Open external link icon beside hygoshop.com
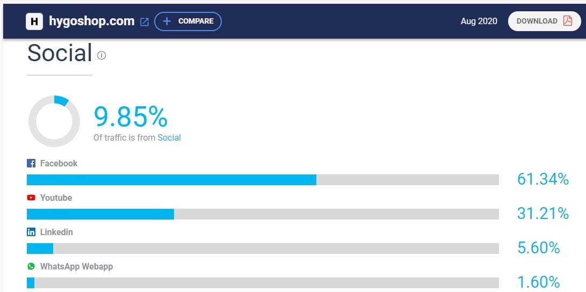 144,22
